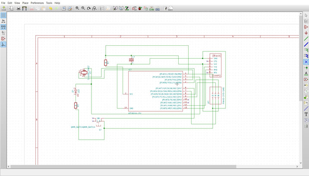The height and width of the screenshot is (176, 309).
Task: Open the Place menu
Action: pos(25,3)
